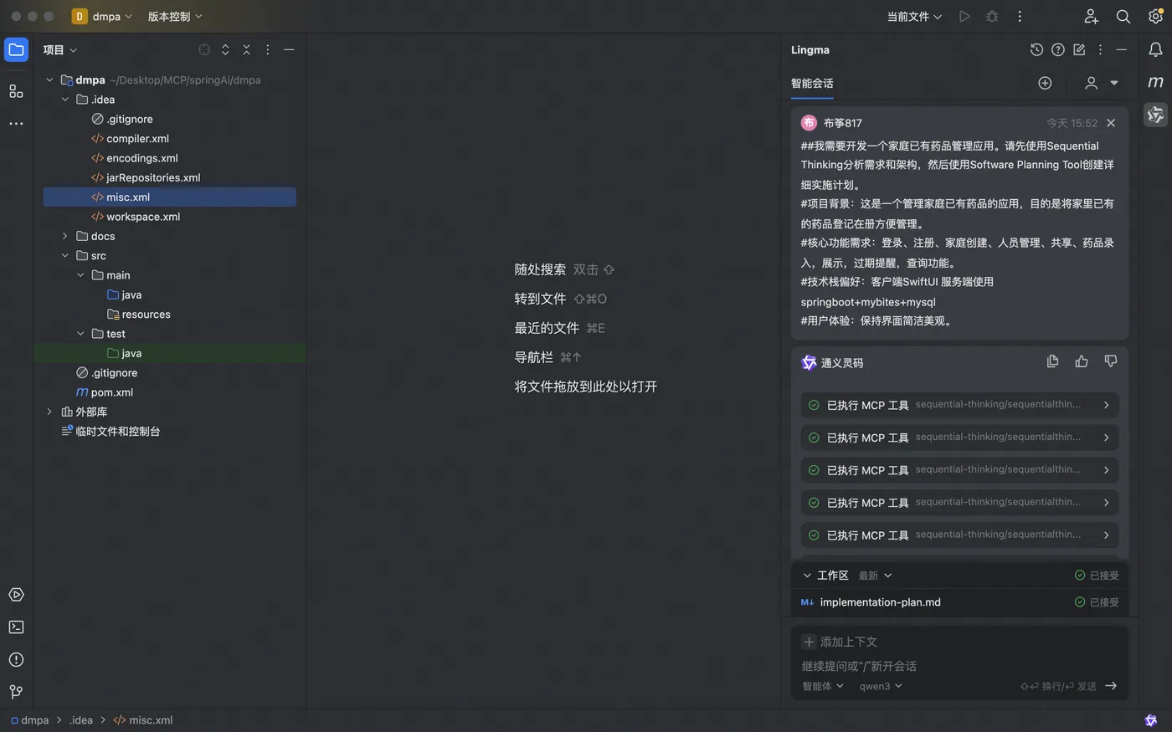Open Lingma help icon
1172x732 pixels.
(1058, 50)
